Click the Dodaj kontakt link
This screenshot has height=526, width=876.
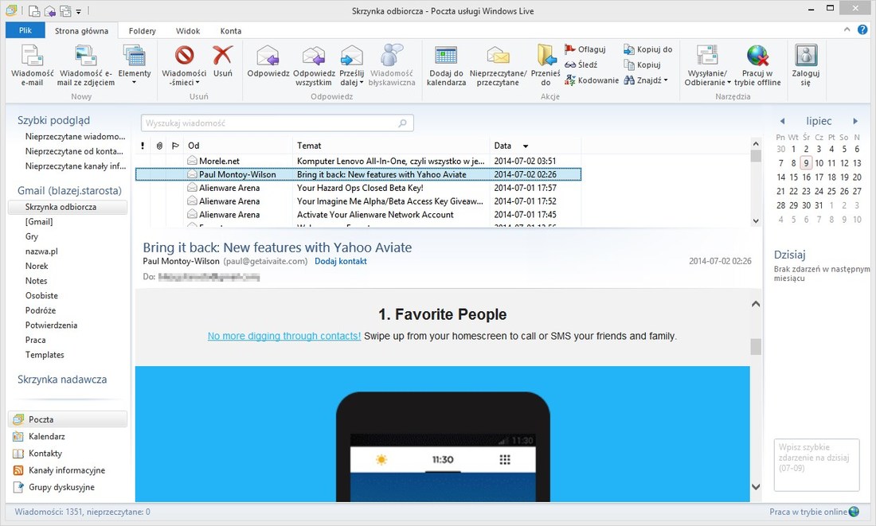[x=341, y=261]
